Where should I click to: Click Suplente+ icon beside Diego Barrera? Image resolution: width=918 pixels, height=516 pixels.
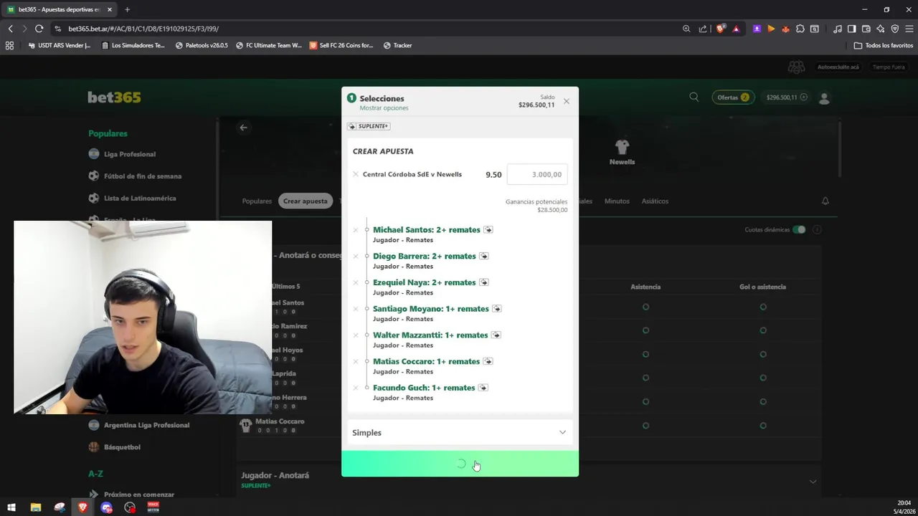pos(483,256)
